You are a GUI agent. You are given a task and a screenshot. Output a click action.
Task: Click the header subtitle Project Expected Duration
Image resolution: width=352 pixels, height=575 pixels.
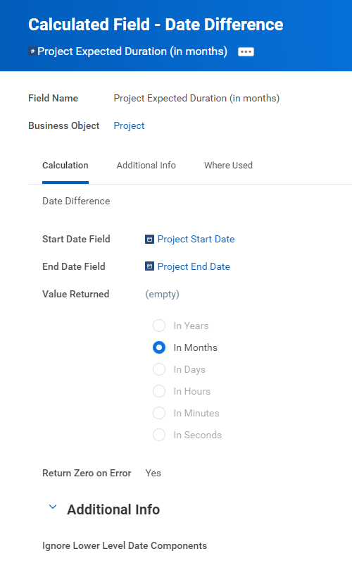(x=132, y=51)
